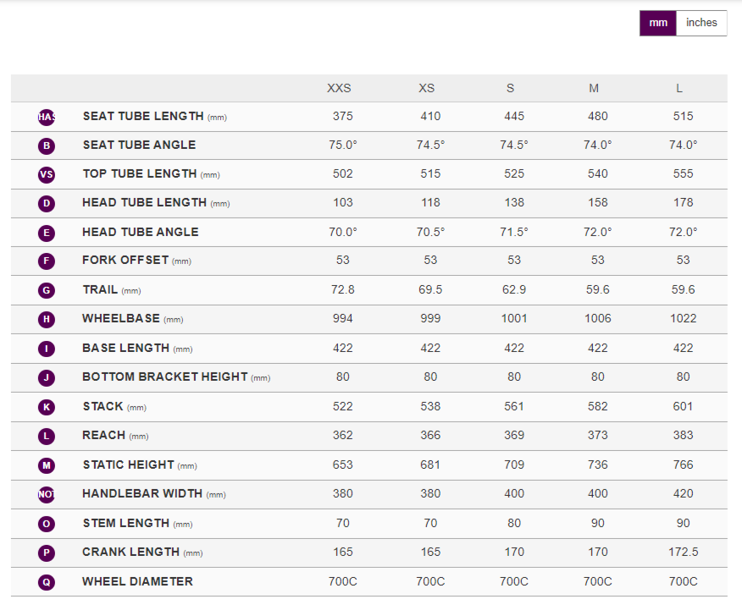Viewport: 742px width, 605px height.
Task: Click the K badge beside Stack
Action: click(47, 407)
